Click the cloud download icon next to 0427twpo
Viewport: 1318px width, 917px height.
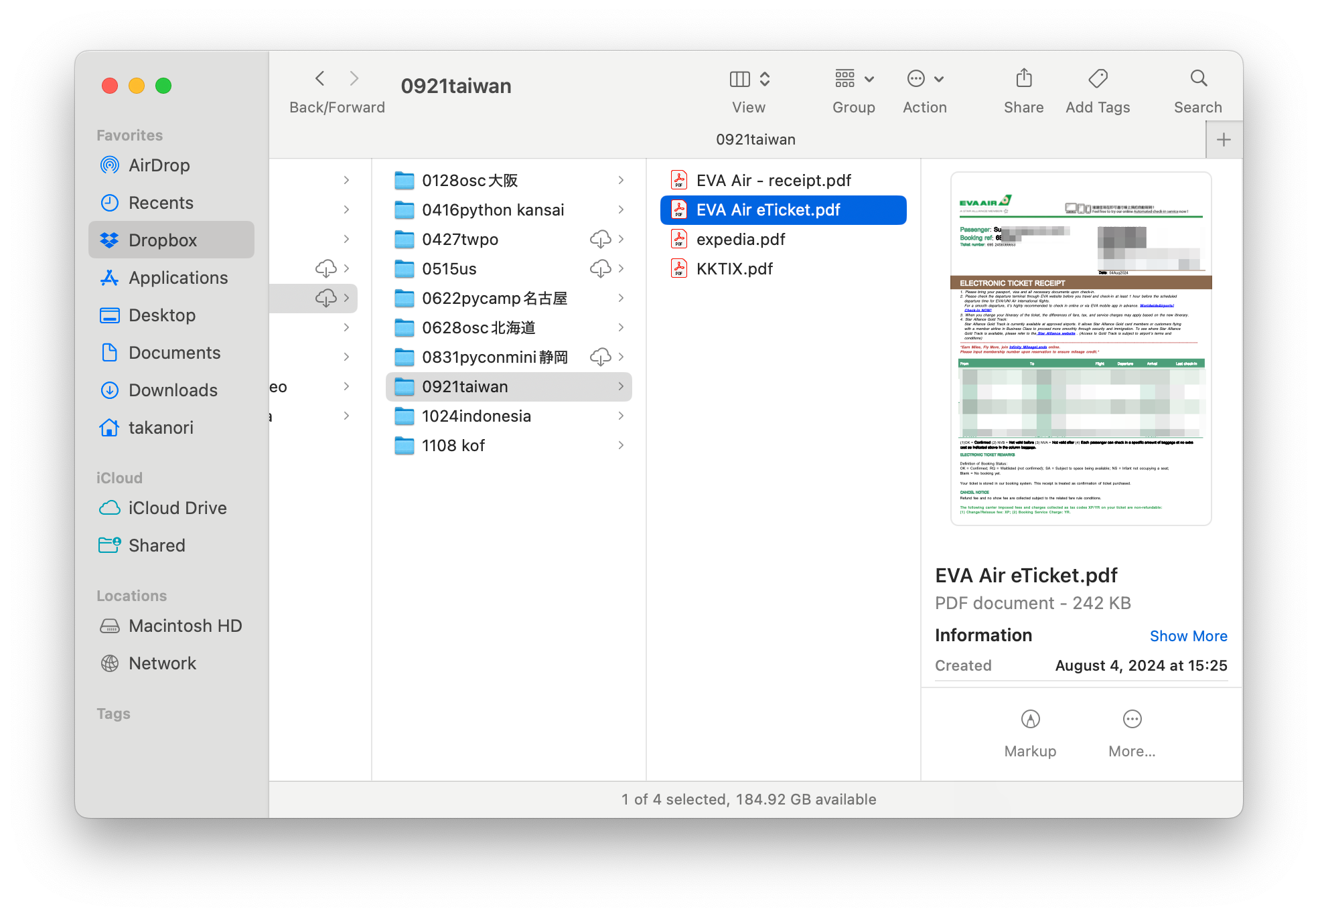[599, 239]
